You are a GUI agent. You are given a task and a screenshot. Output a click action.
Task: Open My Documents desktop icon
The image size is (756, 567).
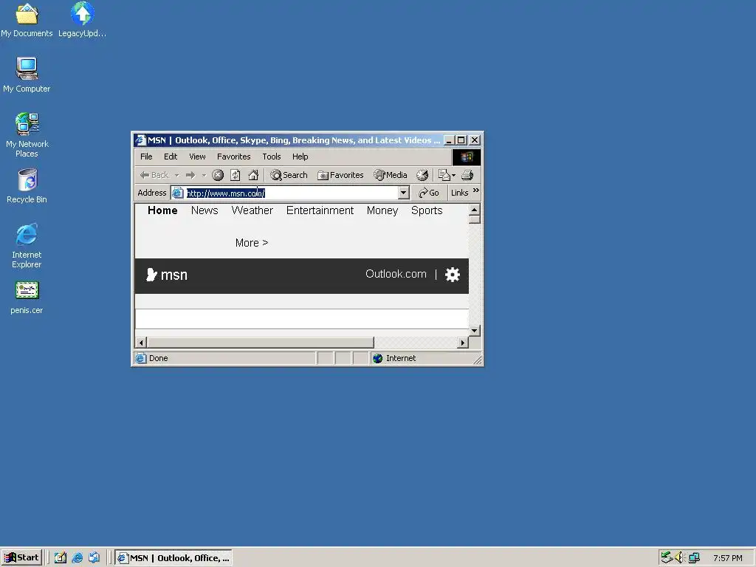pos(27,20)
